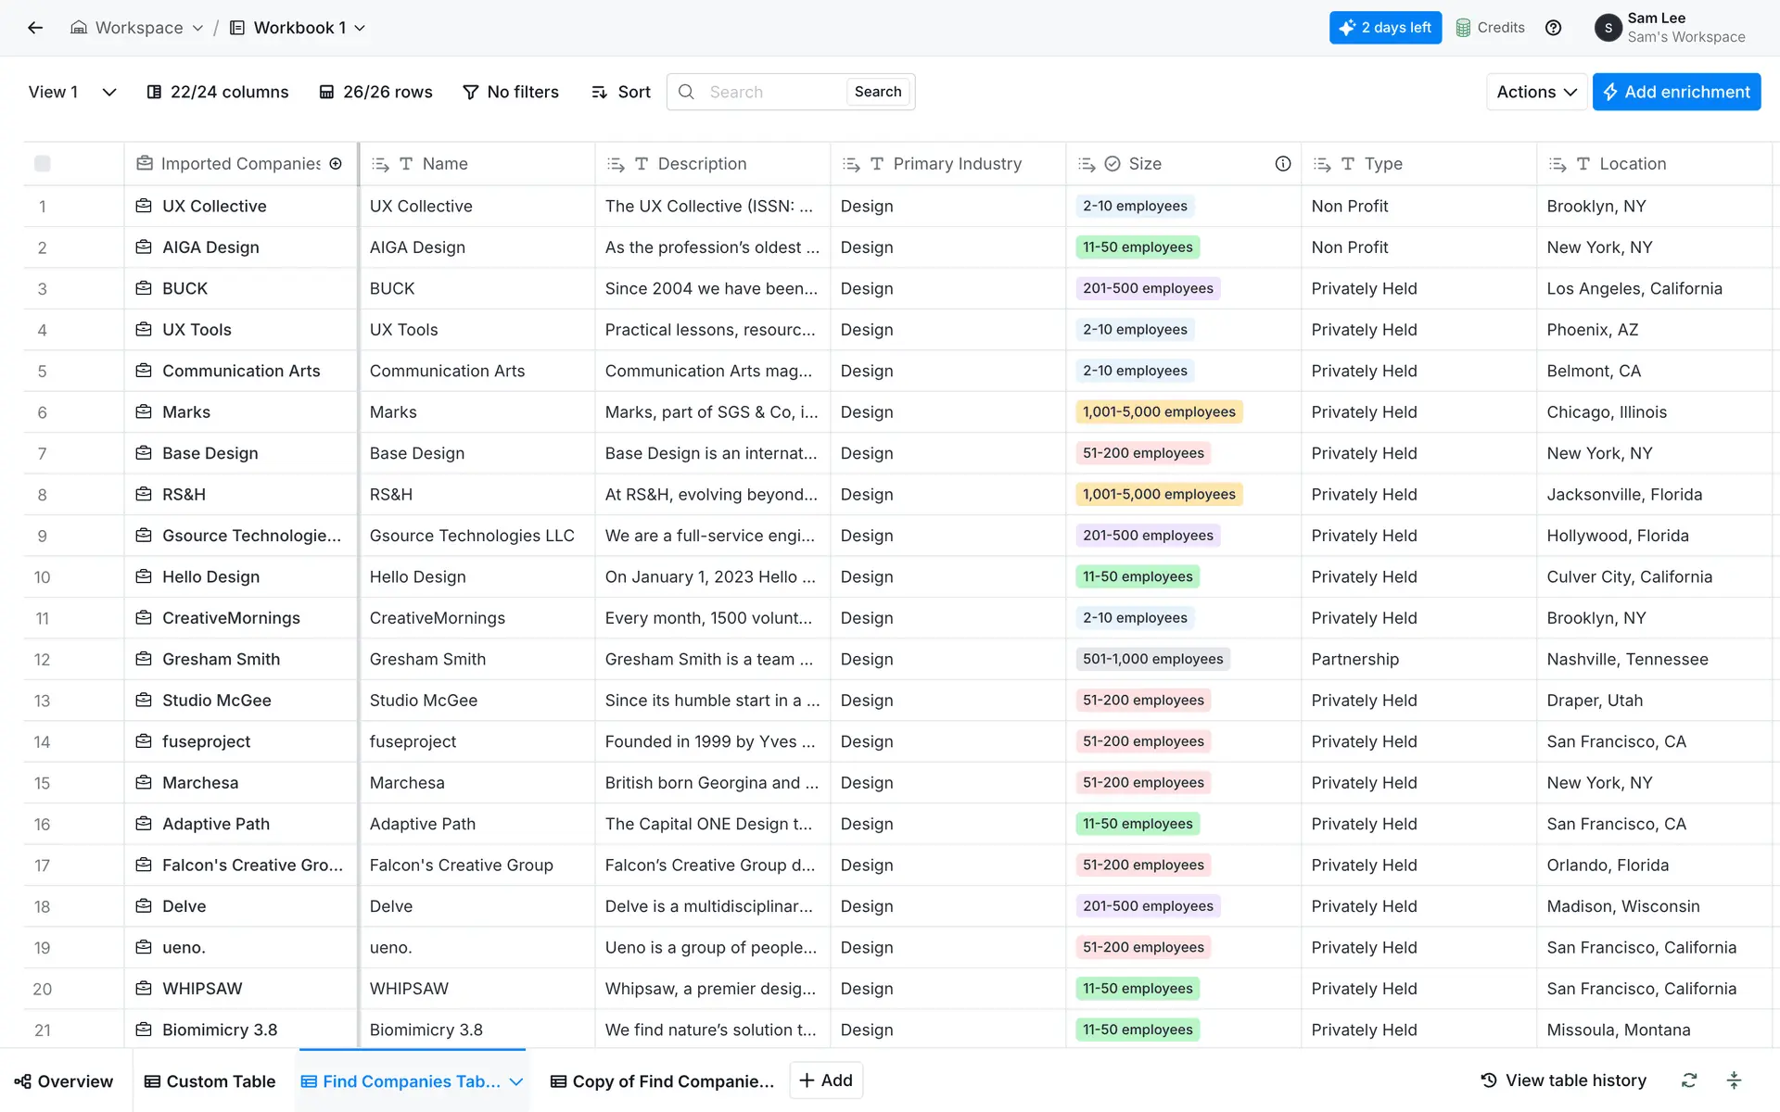Click the Name column header sort icon
This screenshot has width=1780, height=1112.
tap(380, 164)
